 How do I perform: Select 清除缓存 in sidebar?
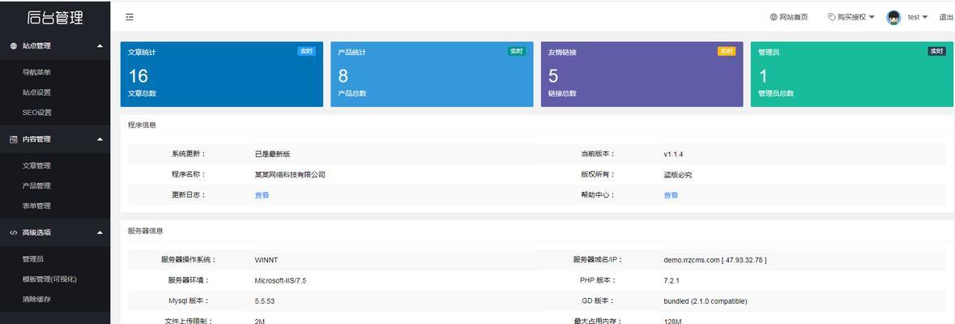[x=36, y=299]
